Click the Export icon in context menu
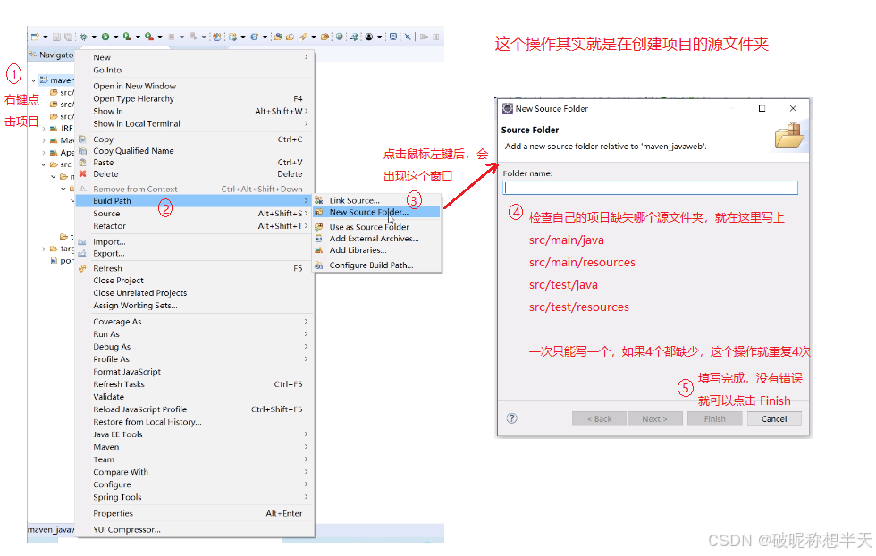Screen dimensions: 876x556 (x=82, y=254)
